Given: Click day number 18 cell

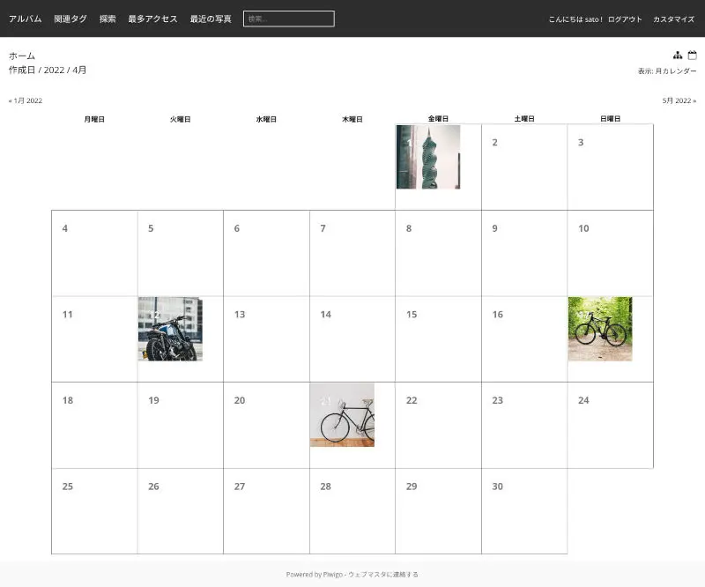Looking at the screenshot, I should [94, 425].
